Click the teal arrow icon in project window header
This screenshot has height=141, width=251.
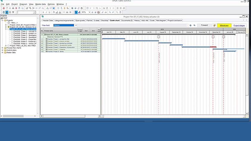43,17
